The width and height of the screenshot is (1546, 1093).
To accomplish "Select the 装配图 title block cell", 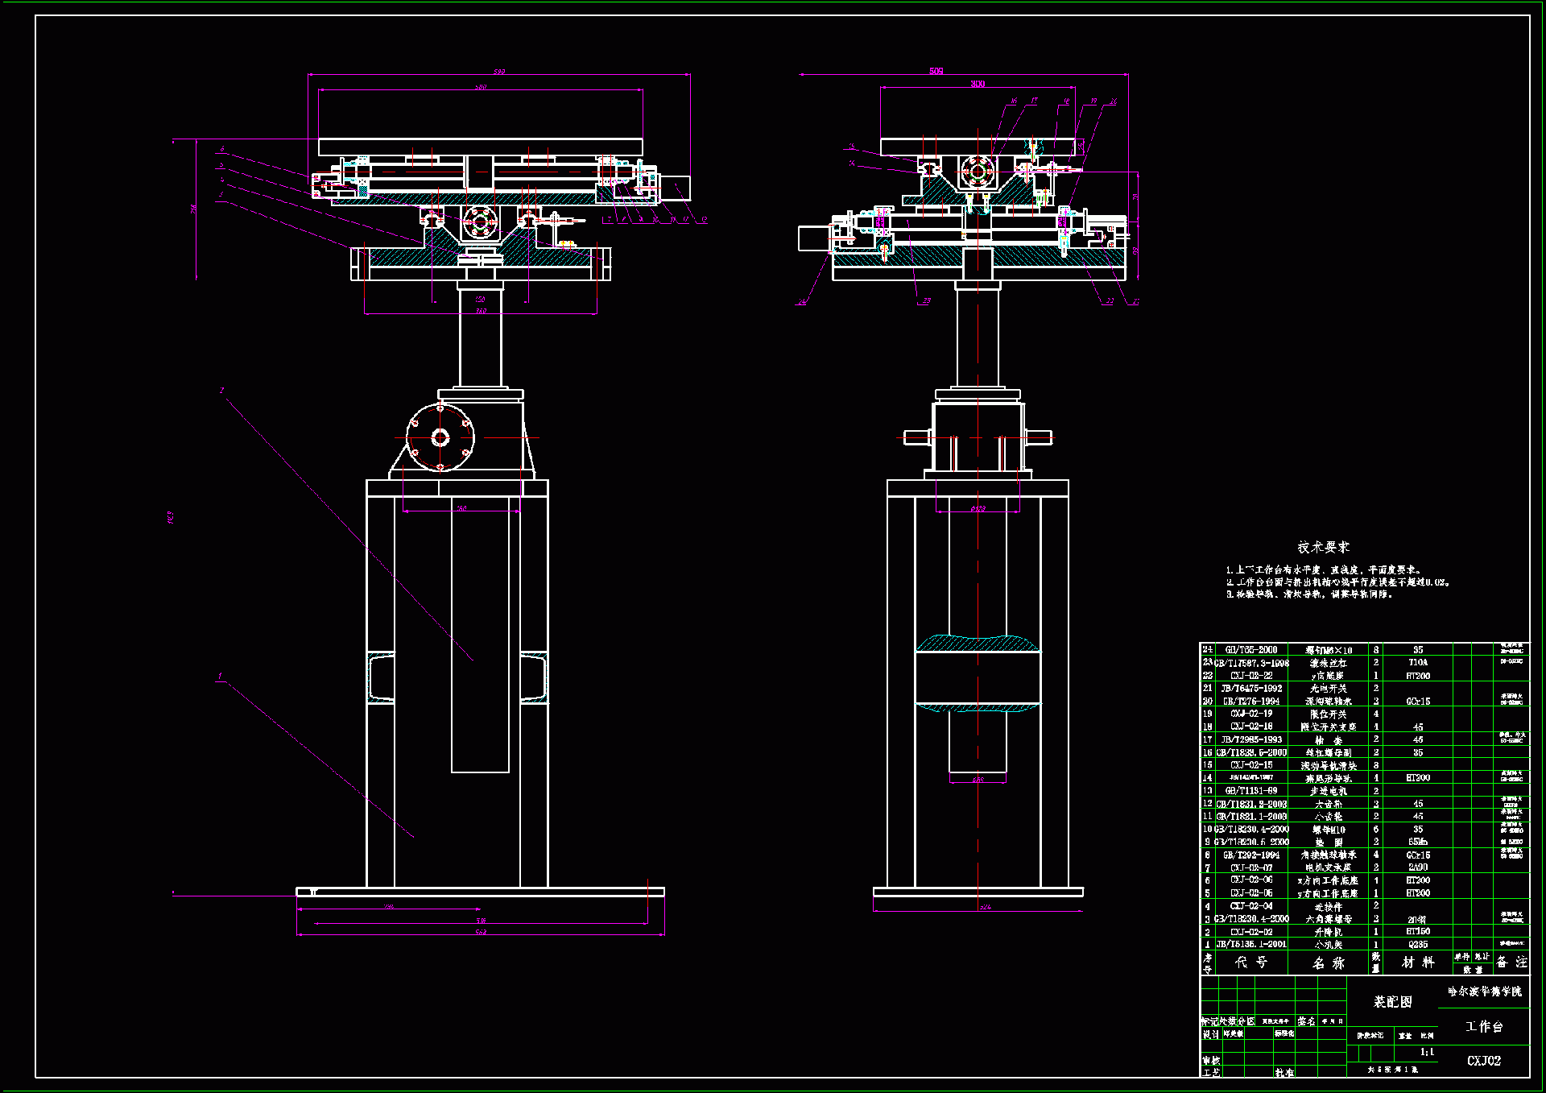I will click(1392, 1001).
